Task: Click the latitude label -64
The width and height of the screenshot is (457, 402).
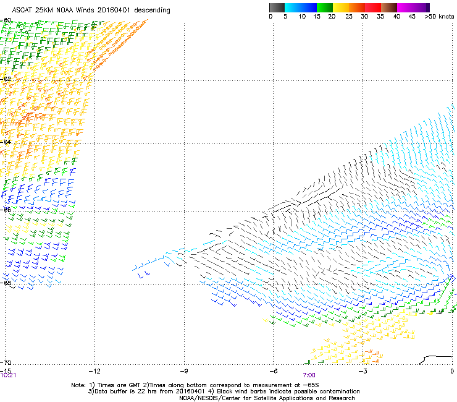Action: click(6, 142)
